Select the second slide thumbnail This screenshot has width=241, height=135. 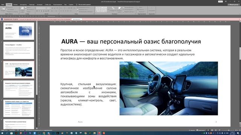(x=19, y=50)
